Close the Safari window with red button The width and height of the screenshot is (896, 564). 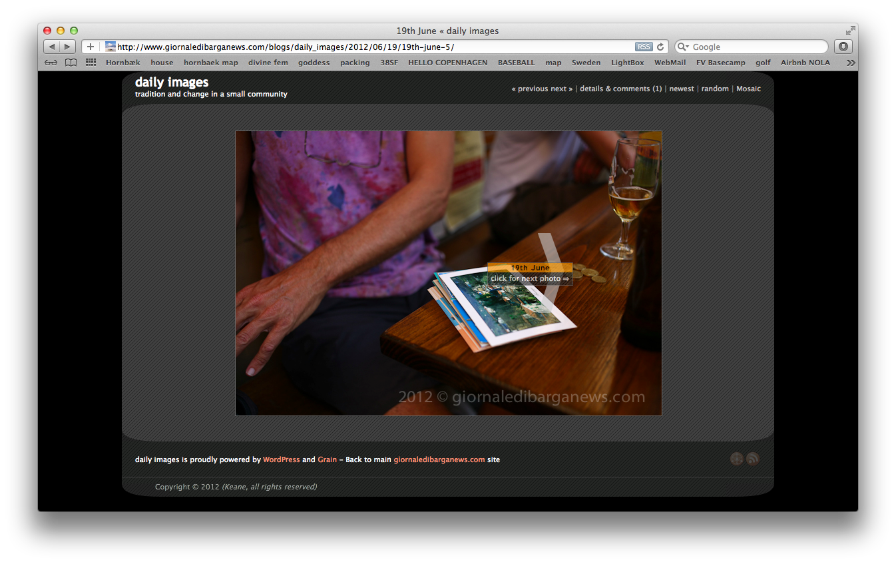click(x=47, y=31)
